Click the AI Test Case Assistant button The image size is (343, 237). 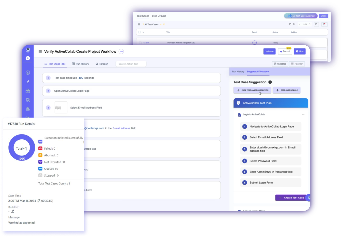(x=301, y=16)
